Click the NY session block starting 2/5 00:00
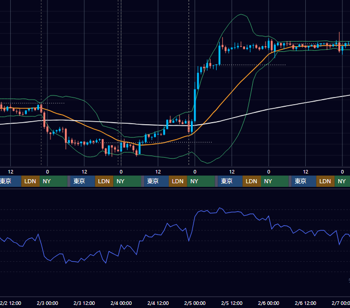Image resolution: width=350 pixels, height=308 pixels. coord(201,181)
